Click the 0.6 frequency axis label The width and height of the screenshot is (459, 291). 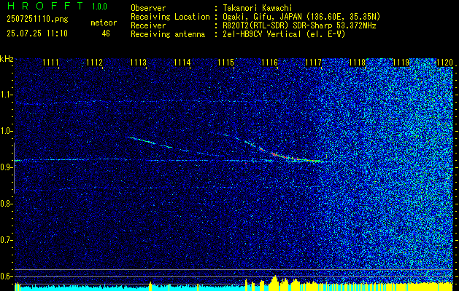(x=6, y=276)
